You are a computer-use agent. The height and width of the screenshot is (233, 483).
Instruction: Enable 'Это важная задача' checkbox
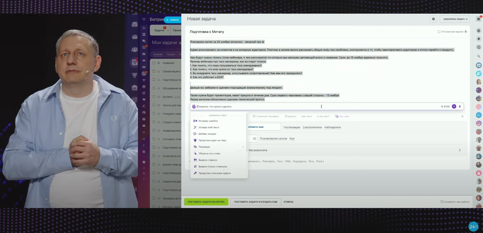439,32
